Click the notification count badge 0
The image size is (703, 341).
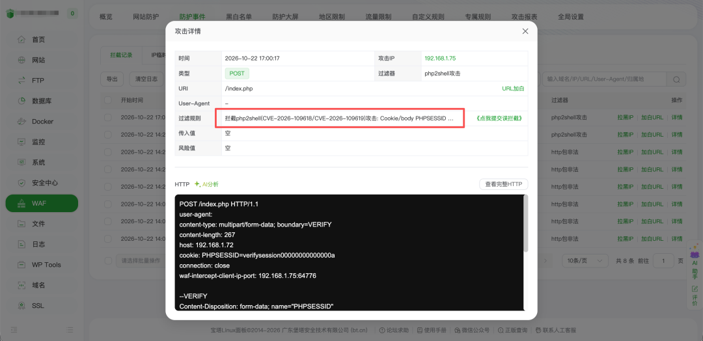(73, 14)
